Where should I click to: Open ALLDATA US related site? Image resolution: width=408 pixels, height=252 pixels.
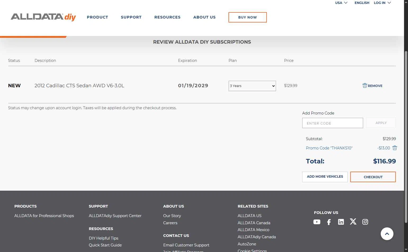249,216
